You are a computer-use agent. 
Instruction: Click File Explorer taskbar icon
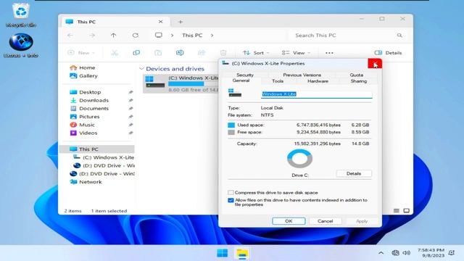coord(242,253)
